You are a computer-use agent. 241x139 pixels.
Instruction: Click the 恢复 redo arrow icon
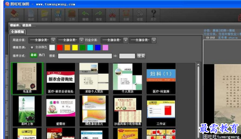(x=99, y=15)
